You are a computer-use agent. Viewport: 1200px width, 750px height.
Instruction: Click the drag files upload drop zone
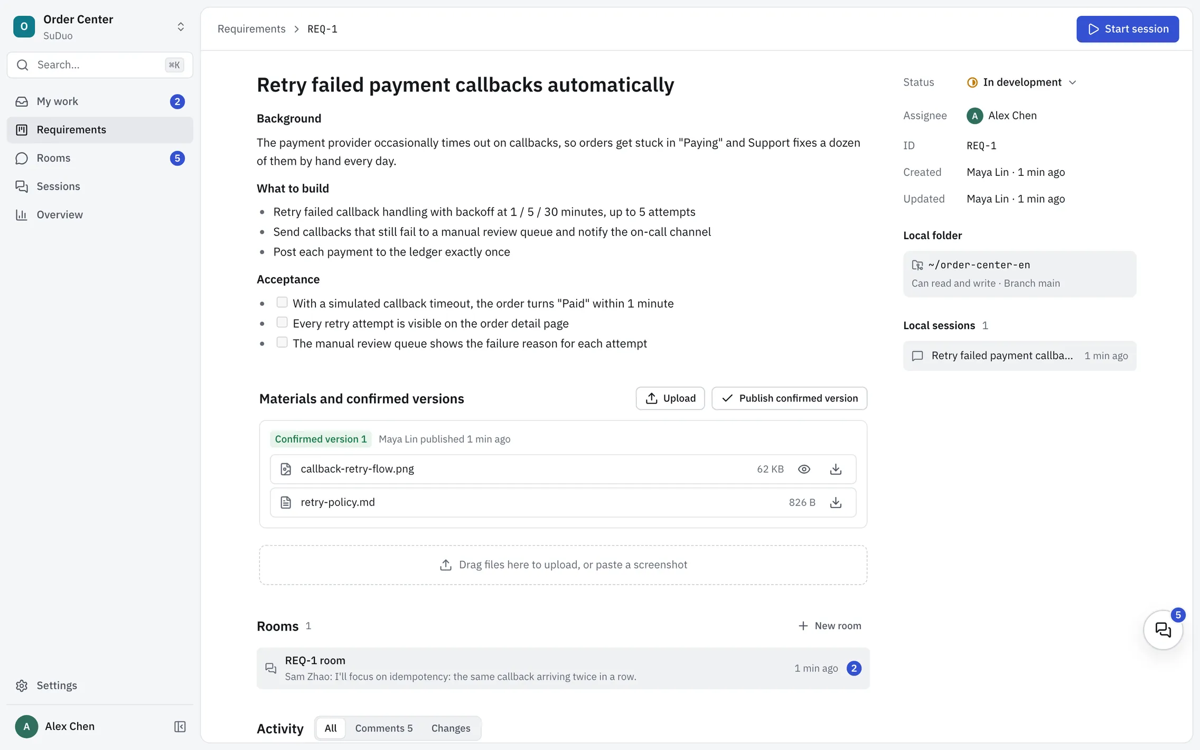point(563,565)
